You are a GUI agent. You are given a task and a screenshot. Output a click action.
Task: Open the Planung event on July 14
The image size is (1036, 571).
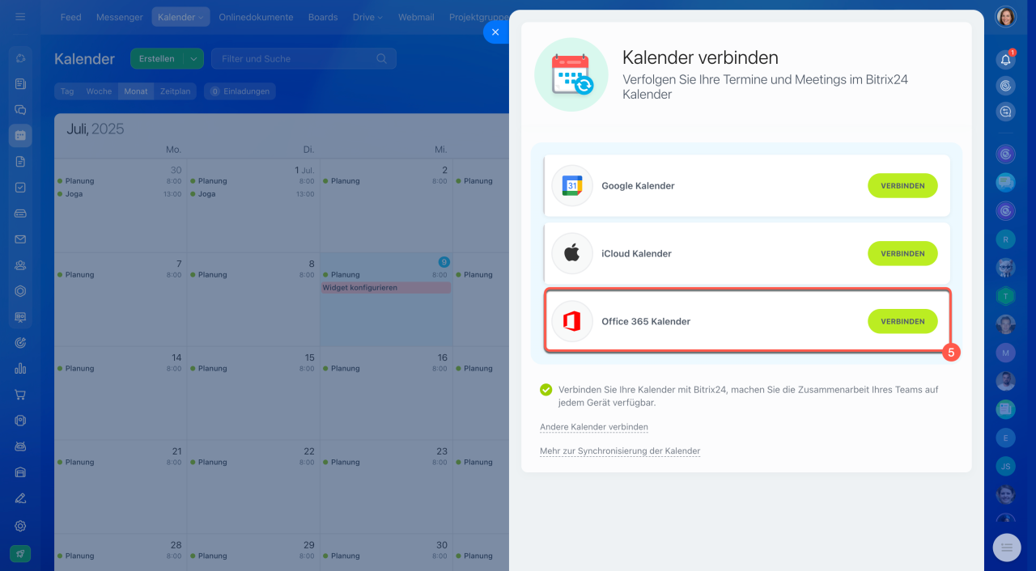click(119, 369)
